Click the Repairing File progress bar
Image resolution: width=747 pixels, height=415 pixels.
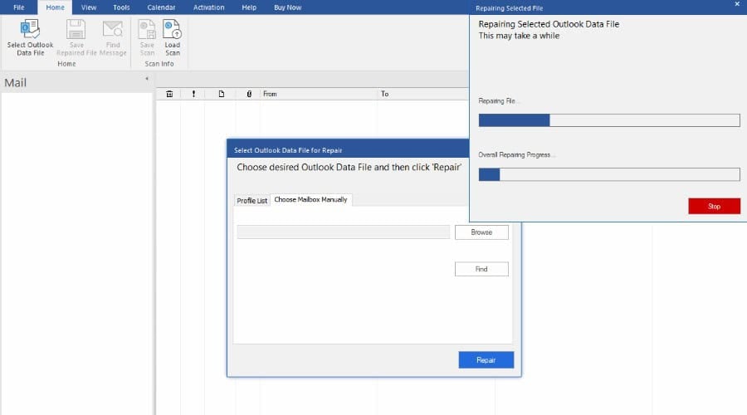pyautogui.click(x=609, y=120)
